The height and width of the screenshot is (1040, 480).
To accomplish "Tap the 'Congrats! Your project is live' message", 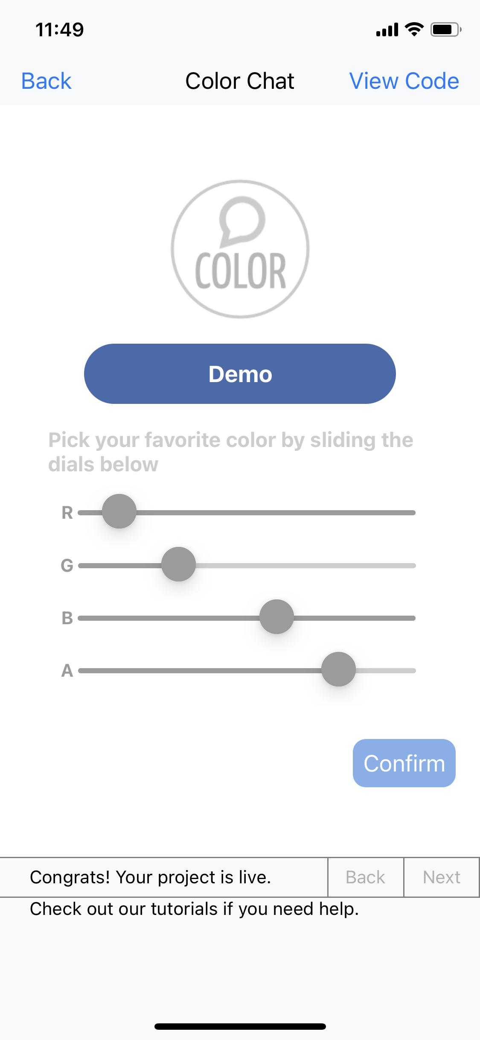I will tap(150, 877).
